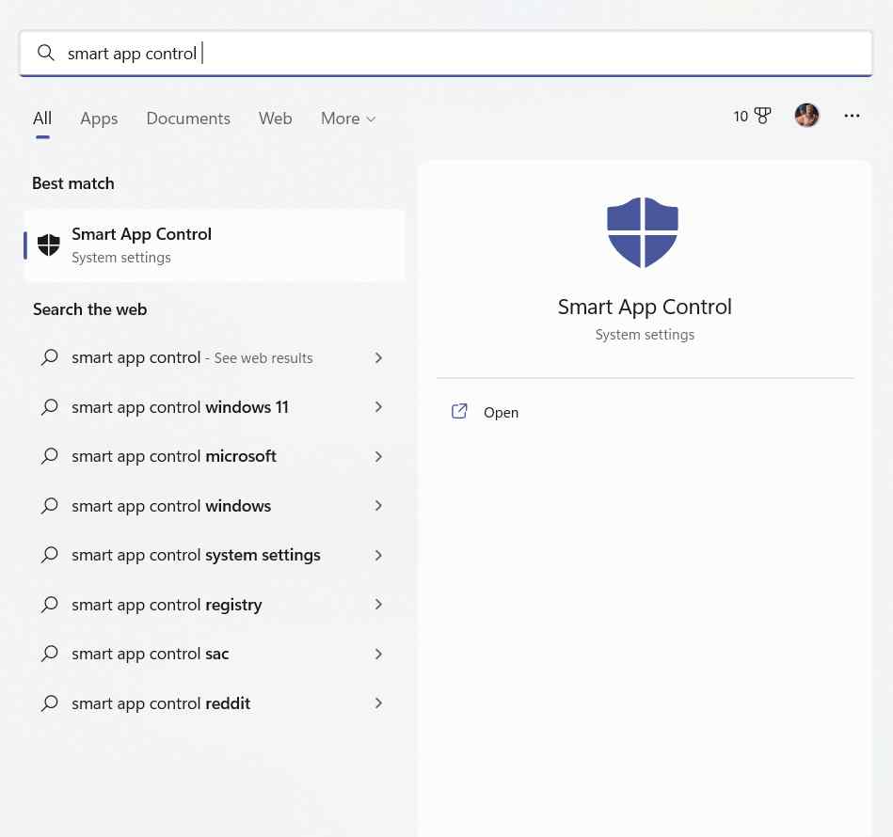This screenshot has height=837, width=893.
Task: Expand chevron for 'system settings' suggestion
Action: pos(378,556)
